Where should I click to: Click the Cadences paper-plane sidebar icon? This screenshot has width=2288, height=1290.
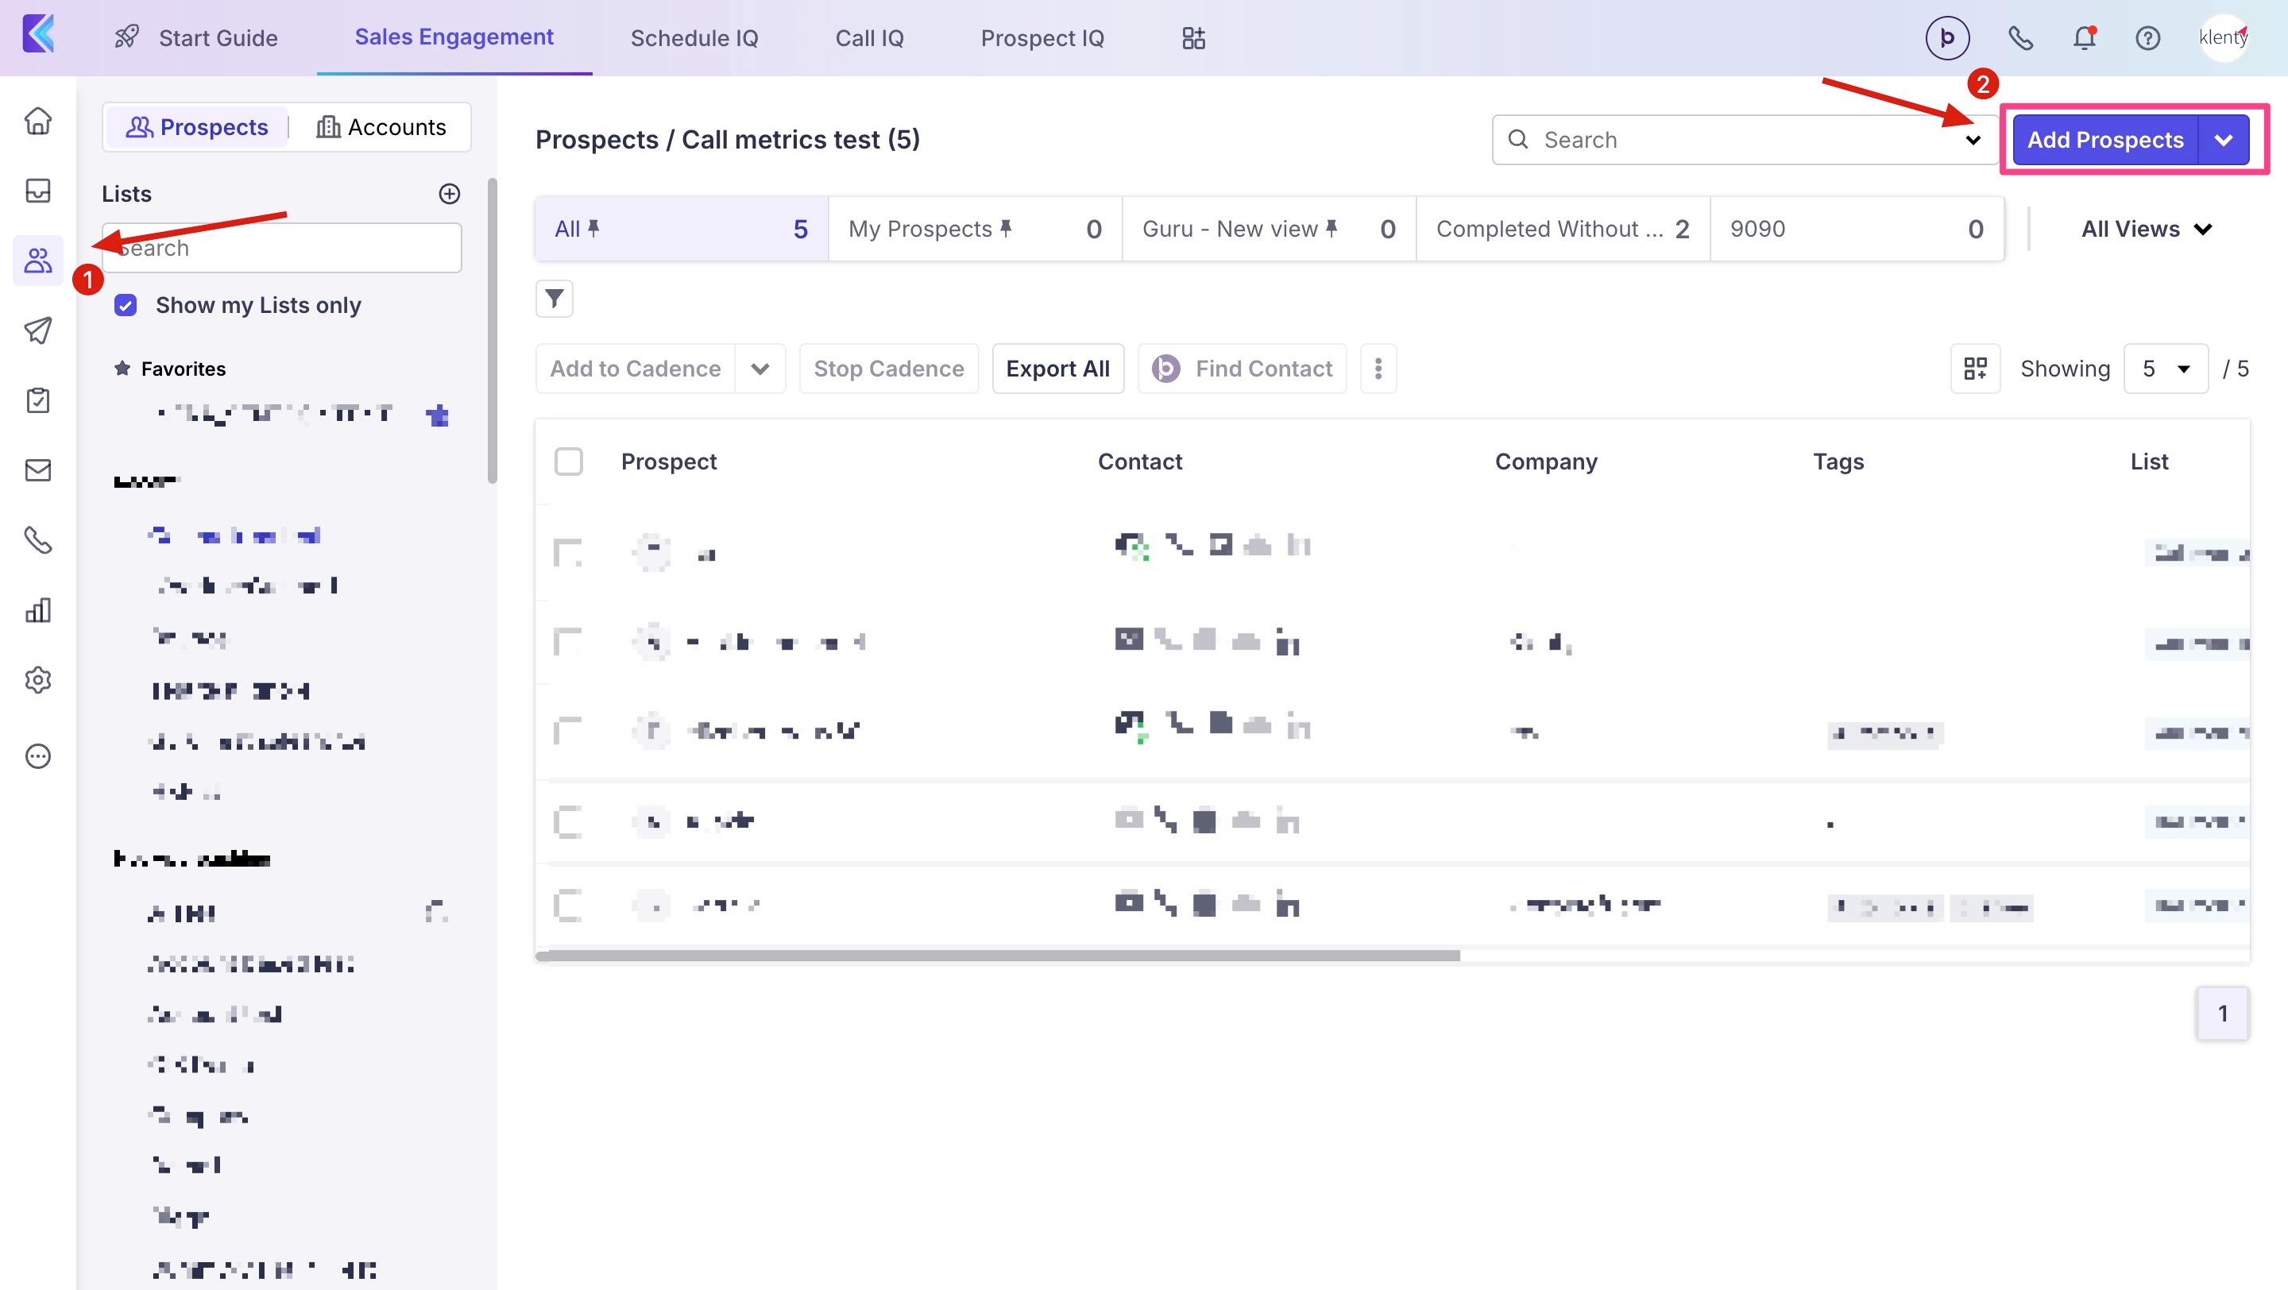pyautogui.click(x=37, y=330)
